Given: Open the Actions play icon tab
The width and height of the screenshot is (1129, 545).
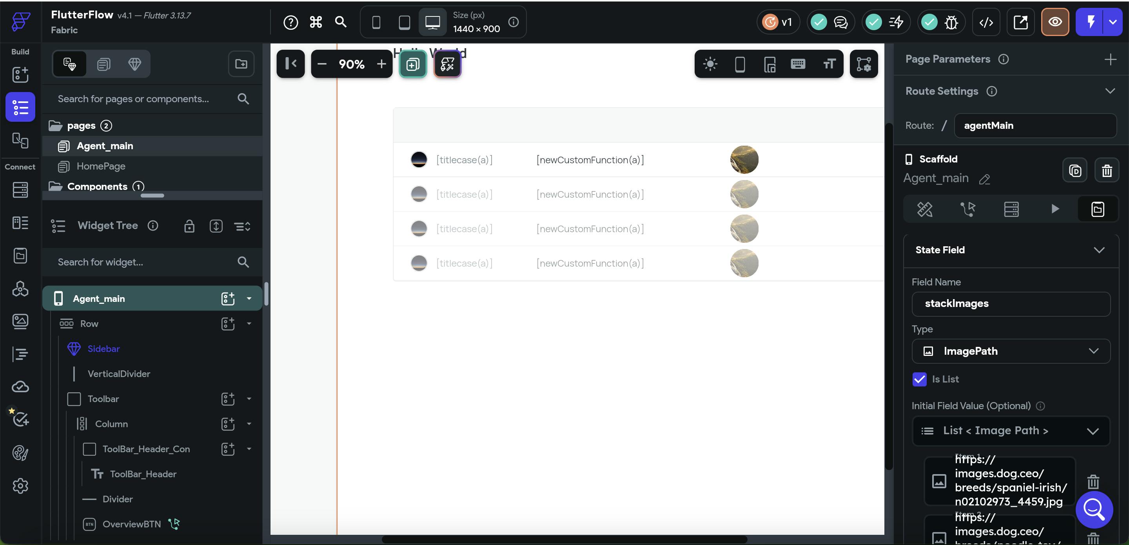Looking at the screenshot, I should click(x=1055, y=209).
